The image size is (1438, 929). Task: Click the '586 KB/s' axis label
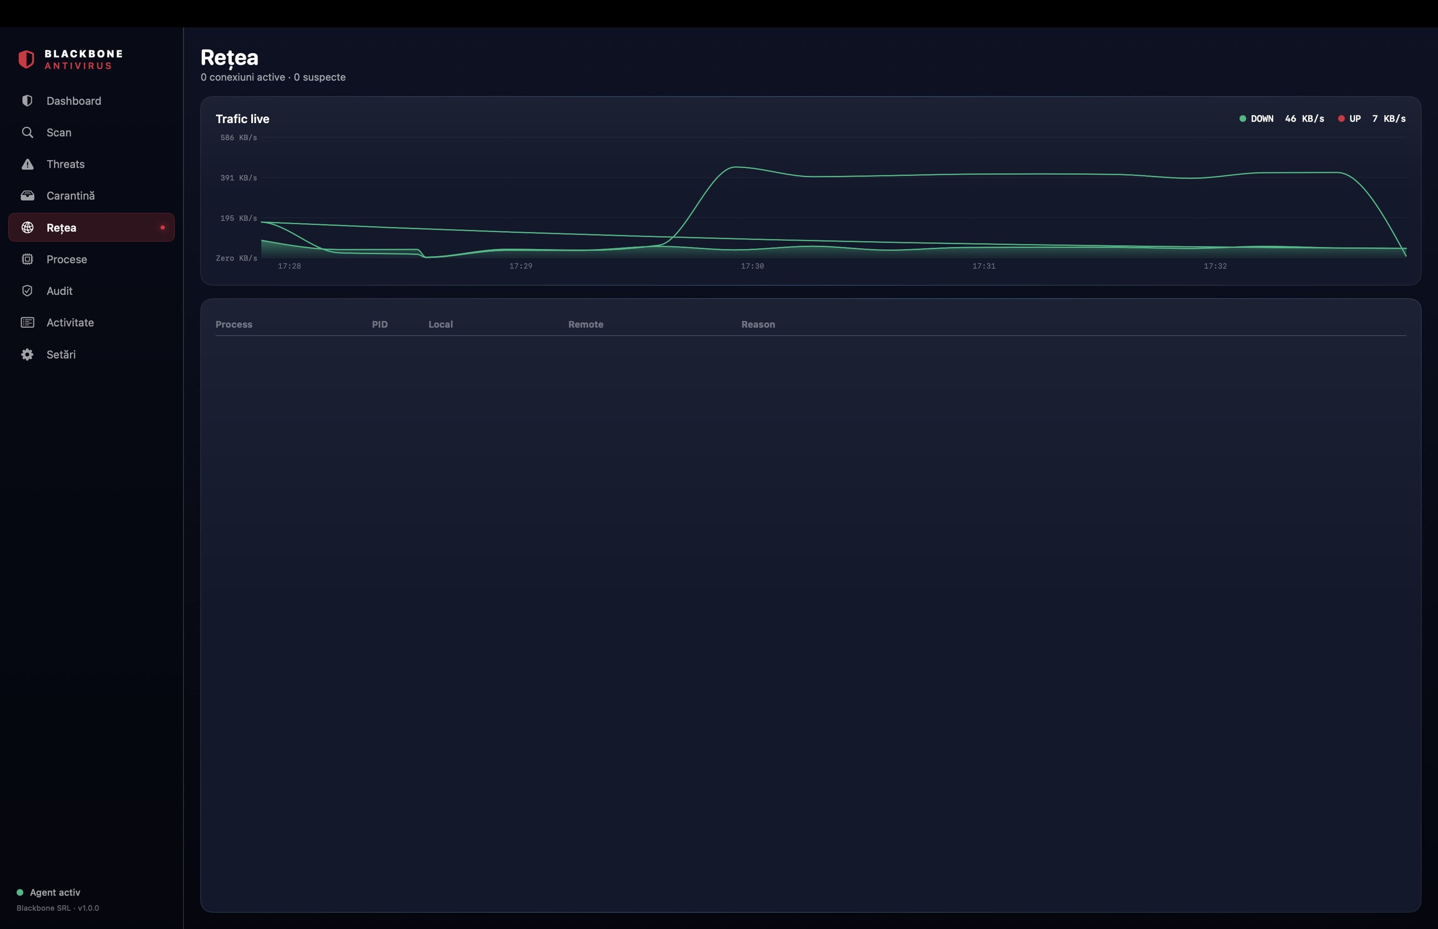pyautogui.click(x=238, y=138)
